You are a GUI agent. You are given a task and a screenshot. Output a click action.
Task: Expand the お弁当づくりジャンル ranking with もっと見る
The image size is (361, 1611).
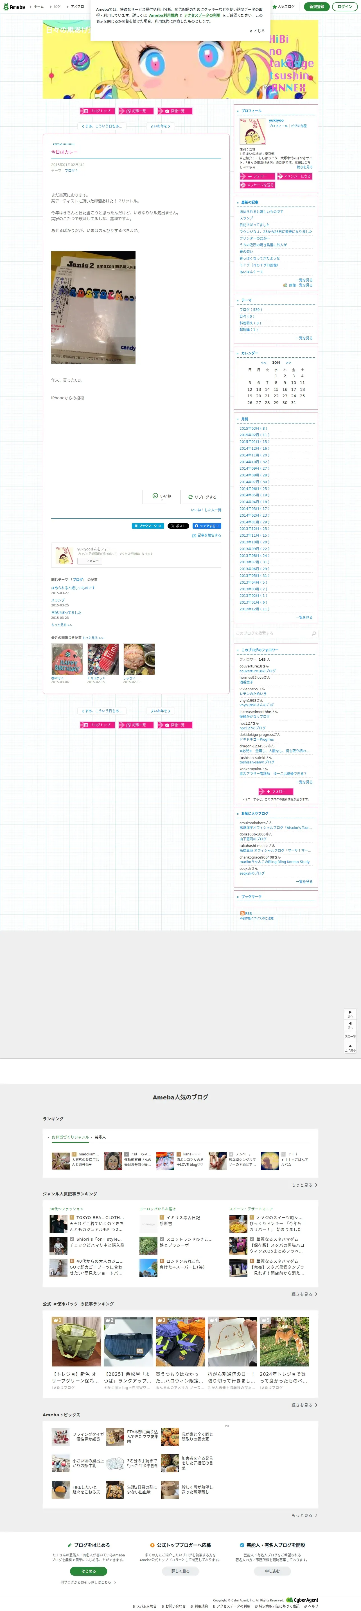(304, 1185)
